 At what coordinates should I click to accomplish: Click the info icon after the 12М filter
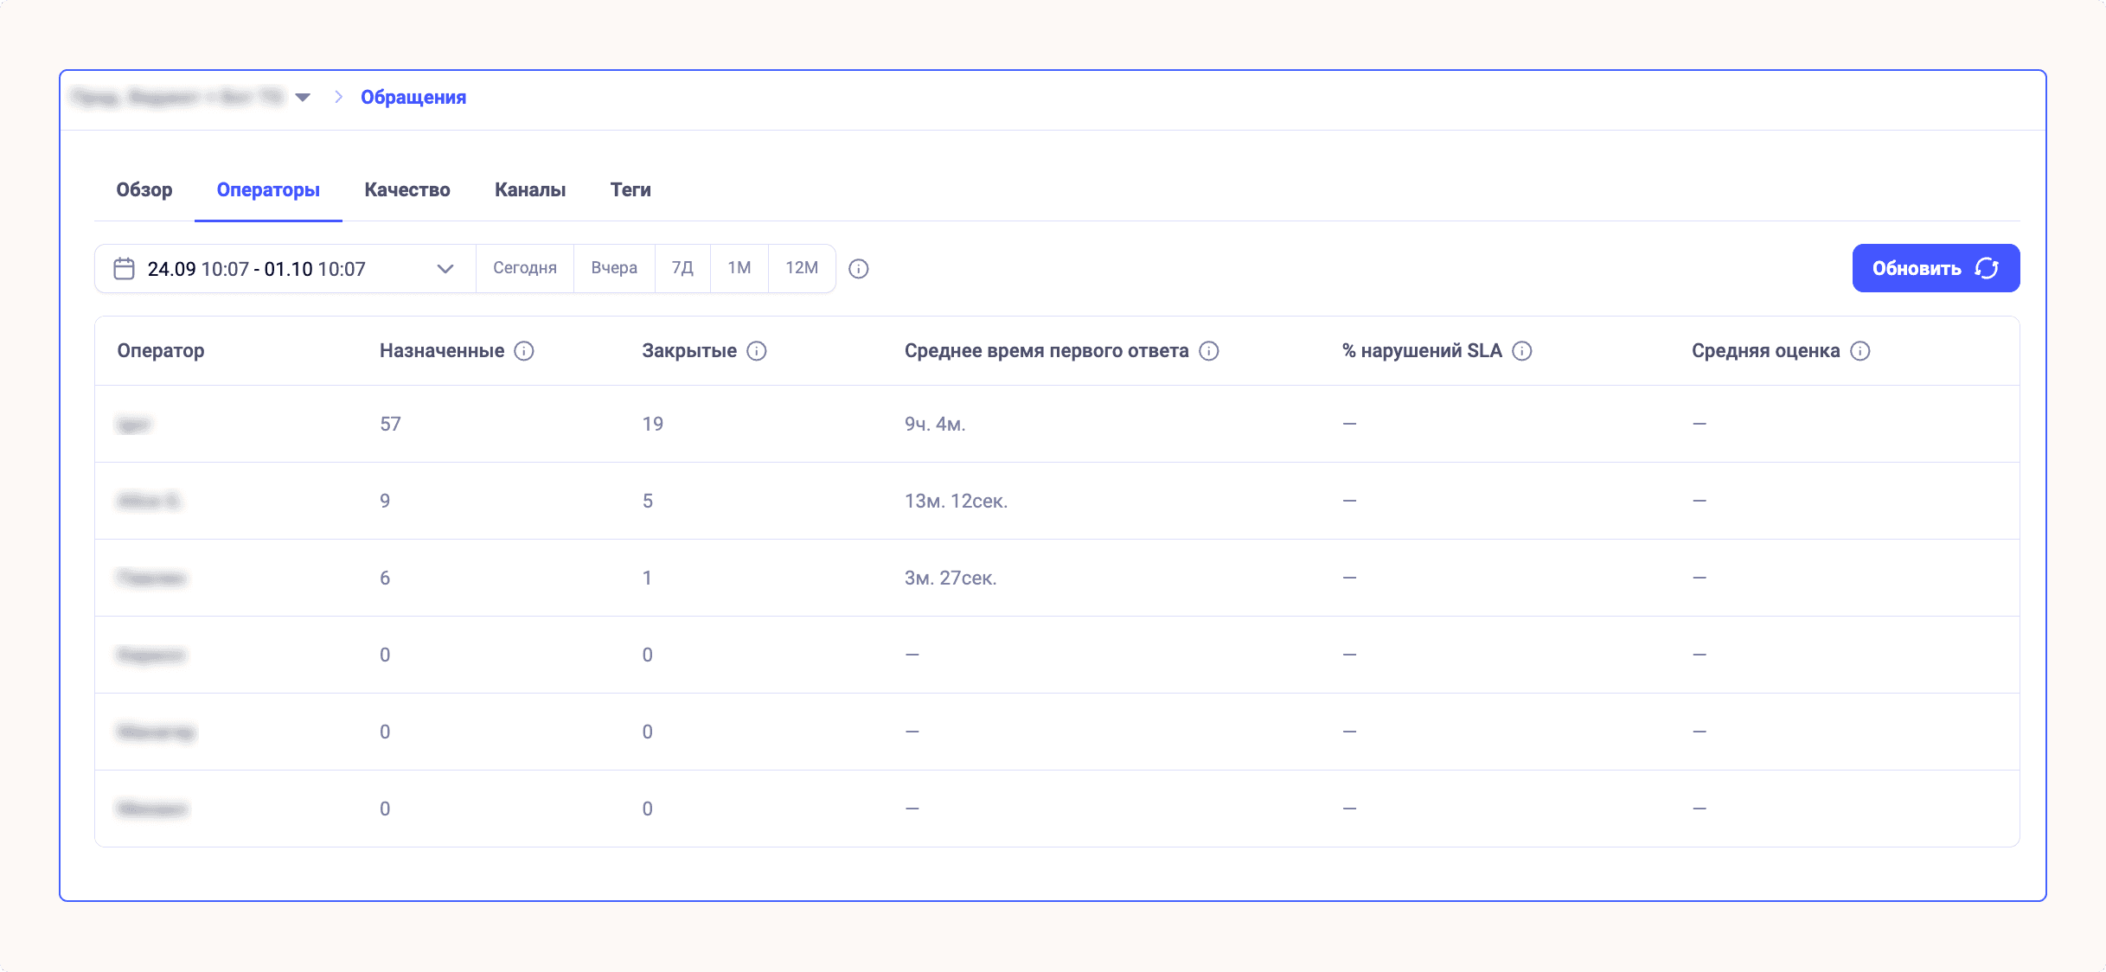(x=859, y=269)
